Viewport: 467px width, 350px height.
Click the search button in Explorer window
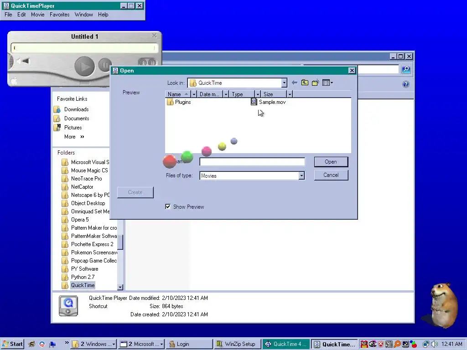pyautogui.click(x=406, y=69)
